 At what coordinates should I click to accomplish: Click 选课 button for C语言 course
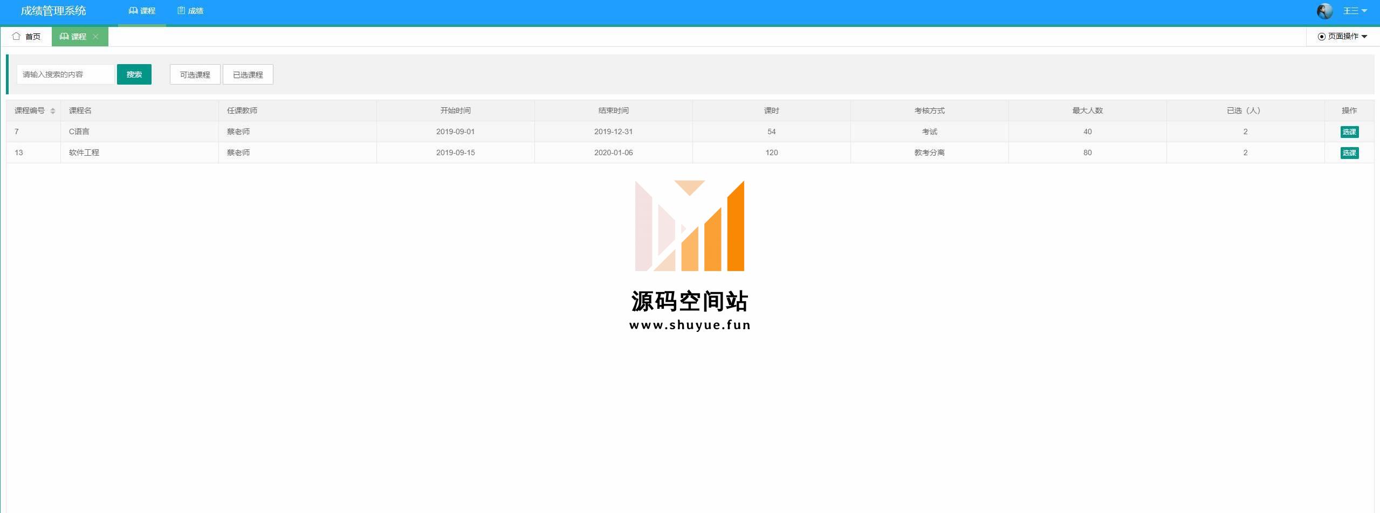tap(1349, 132)
